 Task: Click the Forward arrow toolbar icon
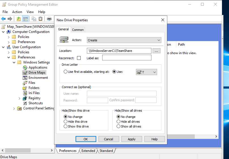click(10, 19)
